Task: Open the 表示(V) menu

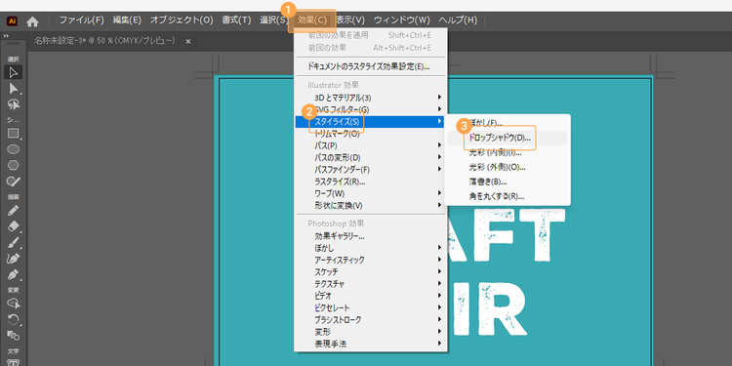Action: [350, 20]
